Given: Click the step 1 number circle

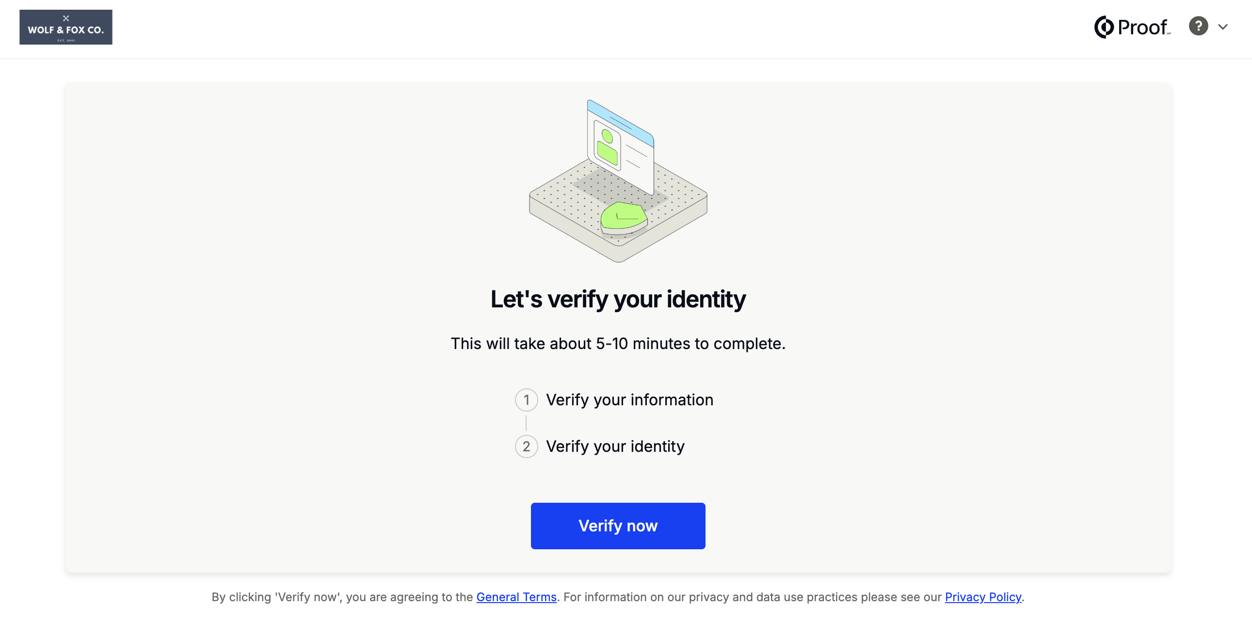Looking at the screenshot, I should tap(526, 400).
